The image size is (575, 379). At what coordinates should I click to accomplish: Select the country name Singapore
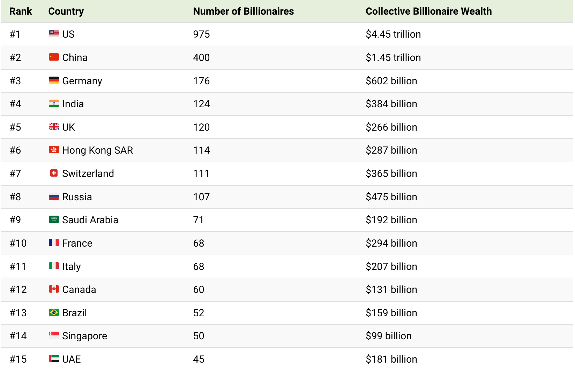pos(85,336)
